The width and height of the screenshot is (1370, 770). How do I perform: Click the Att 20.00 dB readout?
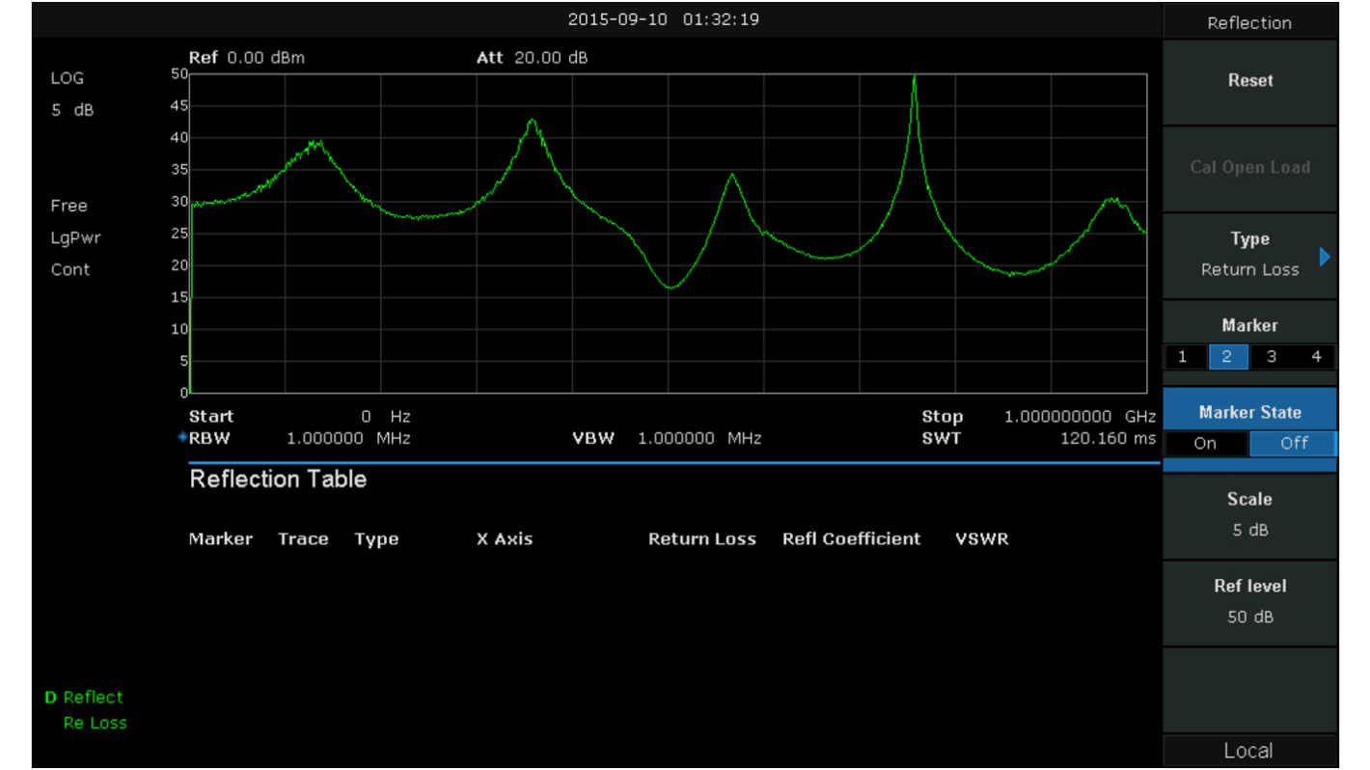[532, 58]
